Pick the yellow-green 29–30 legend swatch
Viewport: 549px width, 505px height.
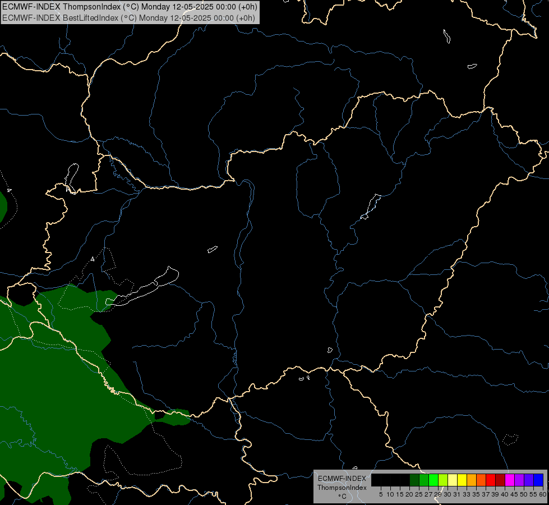(x=443, y=480)
